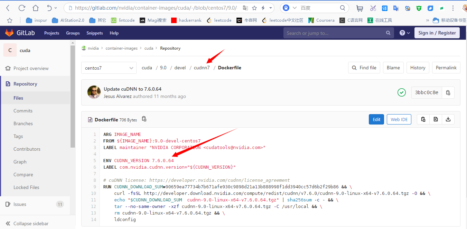This screenshot has height=229, width=467.
Task: Open the raw Dockerfile view
Action: 436,119
